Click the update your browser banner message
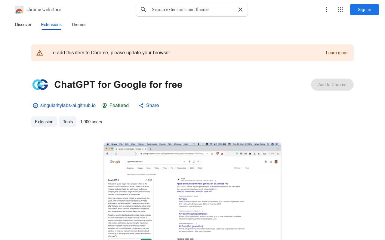 pos(111,53)
